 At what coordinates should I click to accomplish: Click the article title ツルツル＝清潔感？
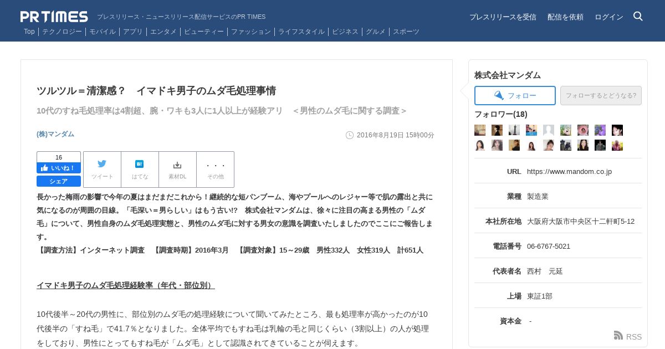156,91
